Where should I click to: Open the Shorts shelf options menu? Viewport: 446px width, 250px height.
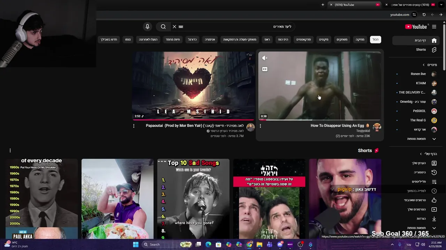coord(10,150)
